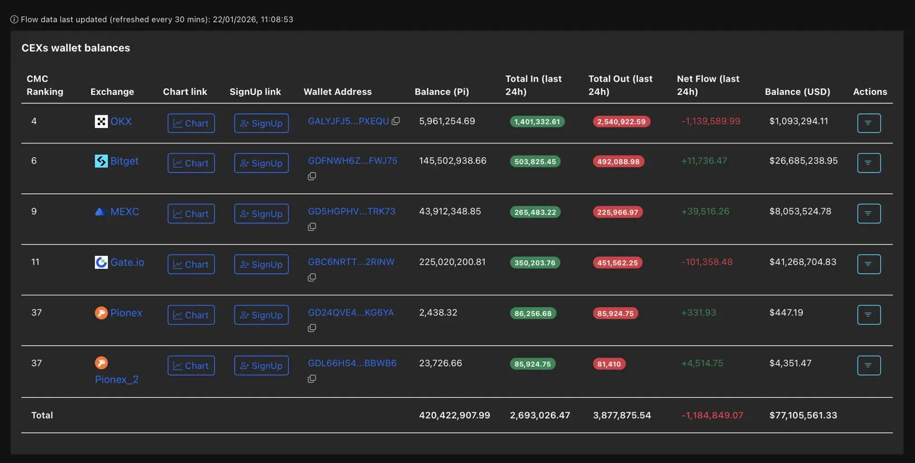Click the OKX exchange logo
The image size is (915, 463).
(101, 121)
